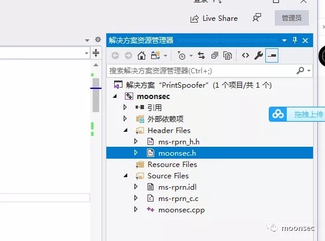Select the moonsec project
325x241 pixels.
click(154, 96)
